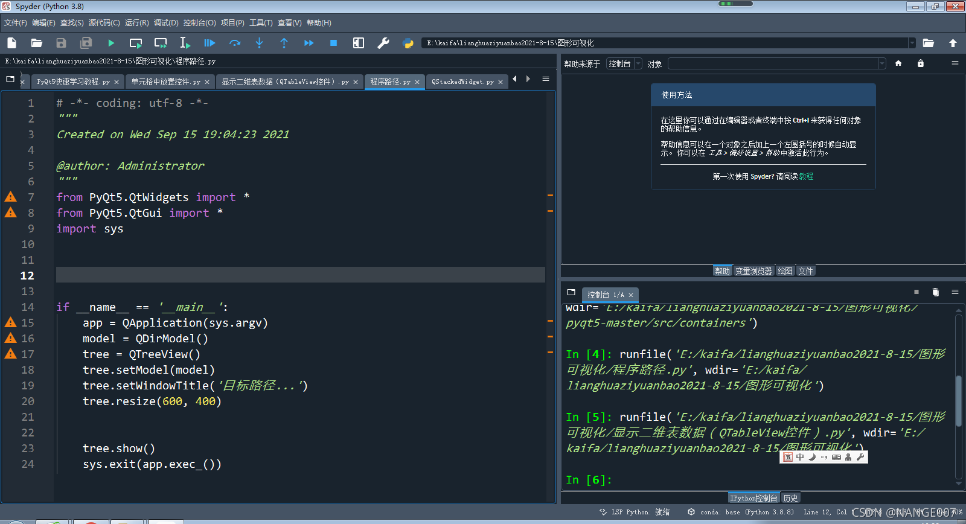Open a file via the toolbar folder icon
This screenshot has width=966, height=524.
pos(37,43)
